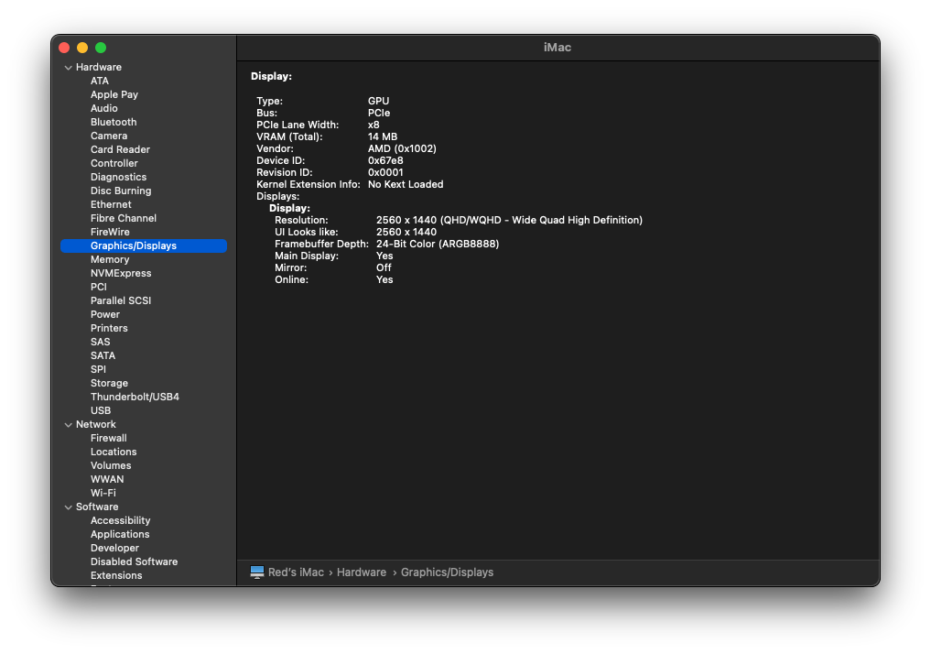Collapse the Network section chevron
The image size is (931, 654).
click(69, 425)
